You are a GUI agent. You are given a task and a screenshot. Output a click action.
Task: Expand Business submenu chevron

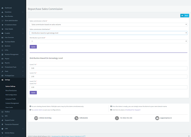point(23,46)
